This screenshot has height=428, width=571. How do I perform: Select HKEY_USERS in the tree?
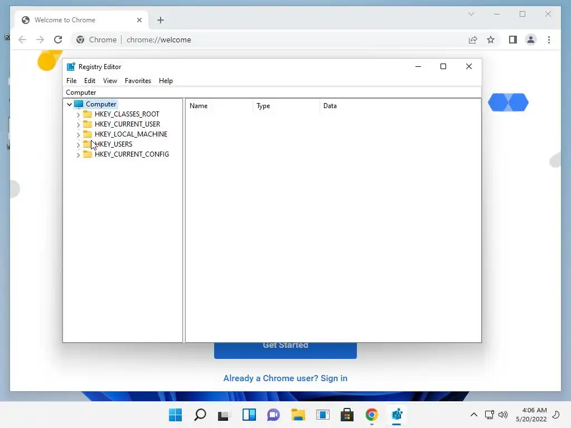click(x=113, y=144)
